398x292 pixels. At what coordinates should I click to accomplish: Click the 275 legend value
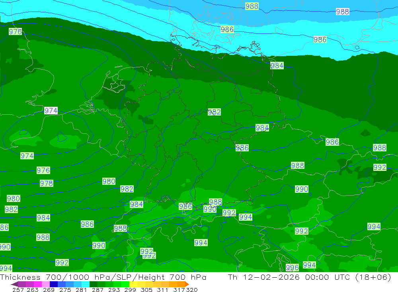(x=65, y=290)
